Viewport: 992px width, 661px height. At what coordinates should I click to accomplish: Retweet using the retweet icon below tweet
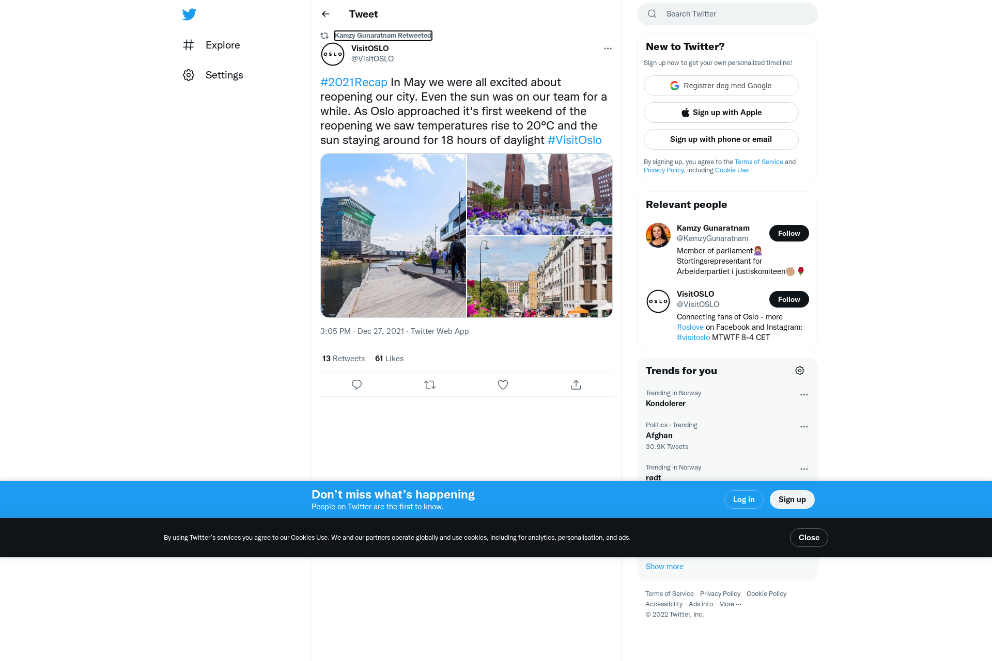point(430,384)
